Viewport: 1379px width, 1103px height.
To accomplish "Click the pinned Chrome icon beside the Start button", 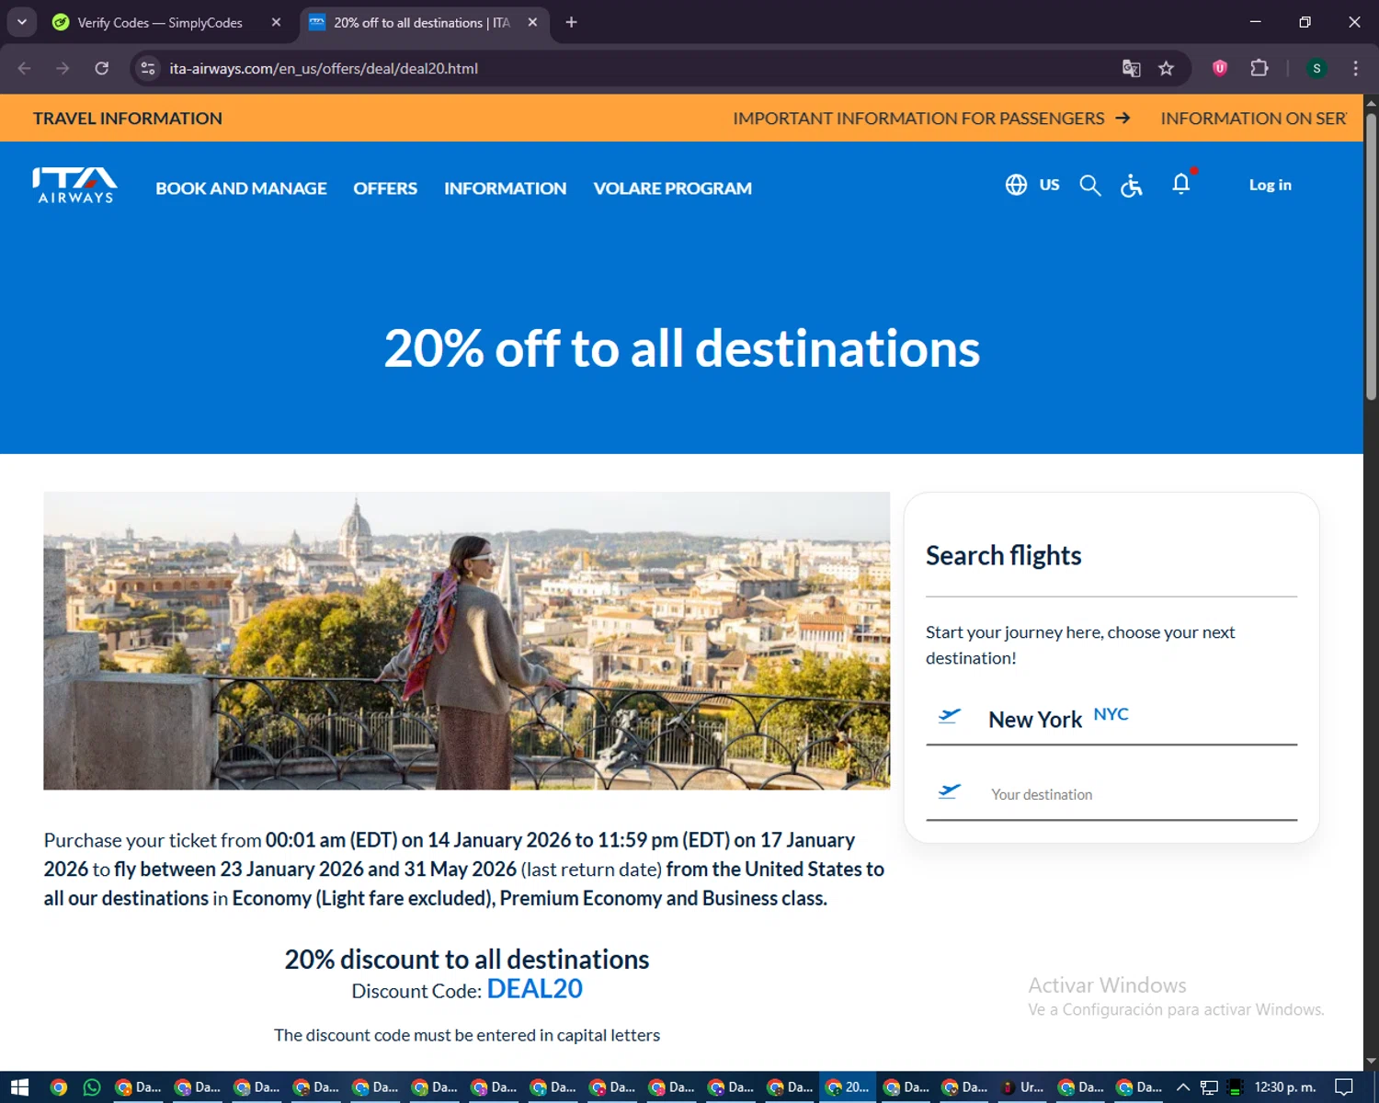I will (x=58, y=1087).
